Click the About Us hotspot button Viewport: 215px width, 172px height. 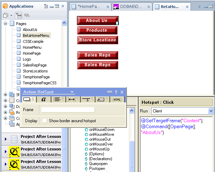tap(96, 21)
